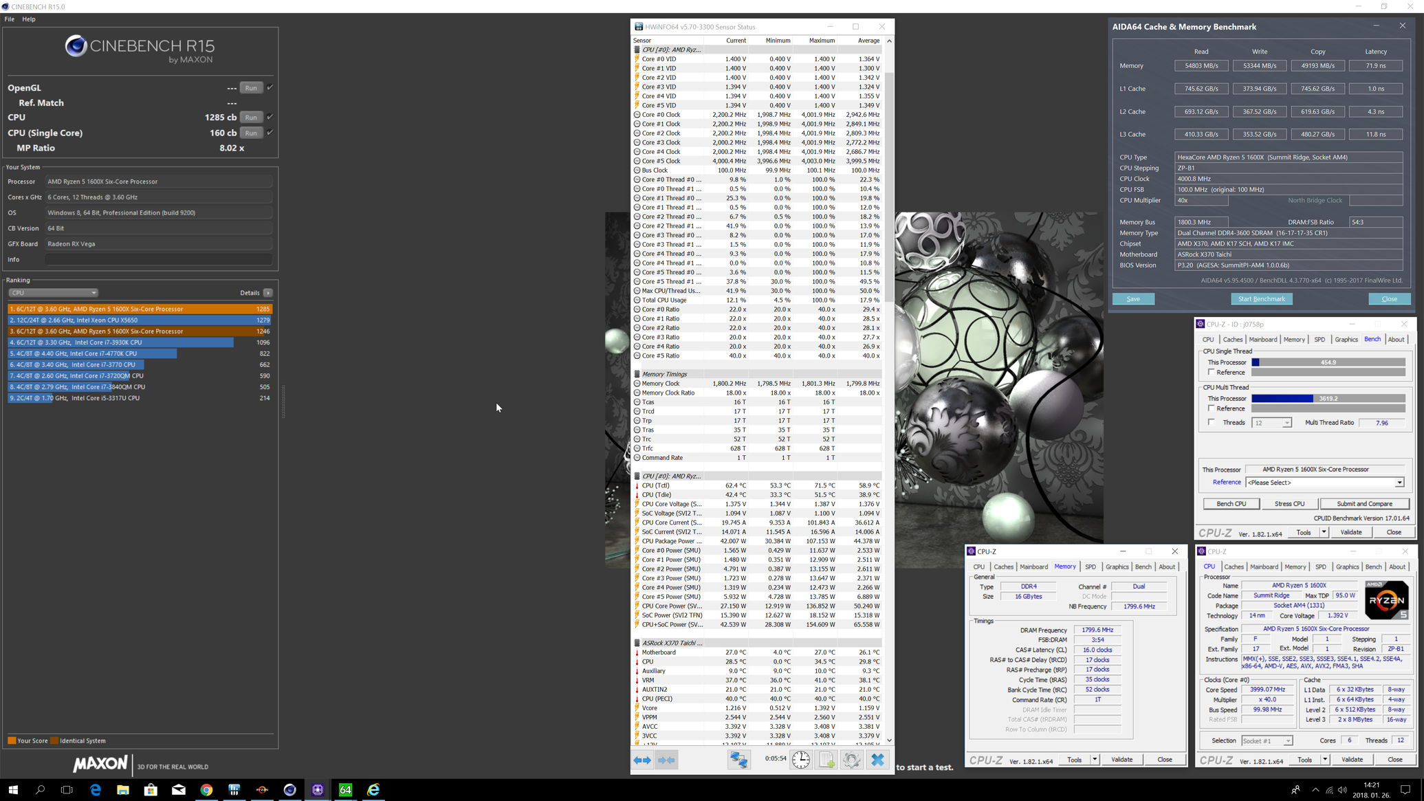
Task: Open Ryzen Master from the taskbar
Action: click(262, 790)
